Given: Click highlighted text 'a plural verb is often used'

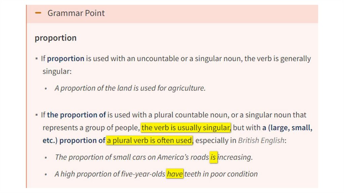Looking at the screenshot, I should (149, 140).
